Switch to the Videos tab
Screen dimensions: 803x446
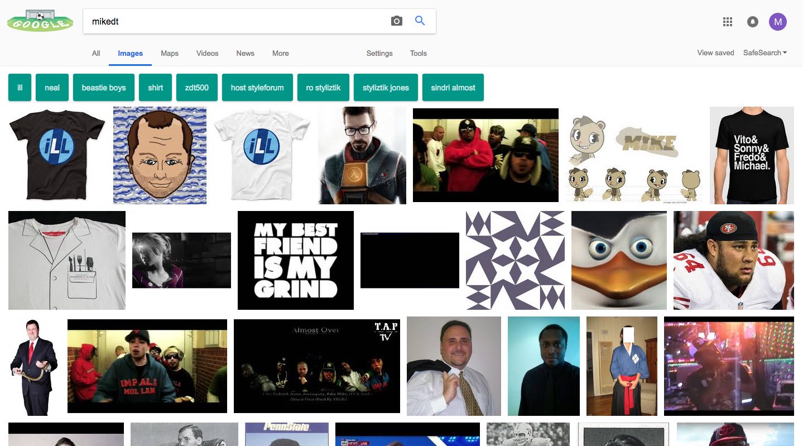pyautogui.click(x=207, y=54)
